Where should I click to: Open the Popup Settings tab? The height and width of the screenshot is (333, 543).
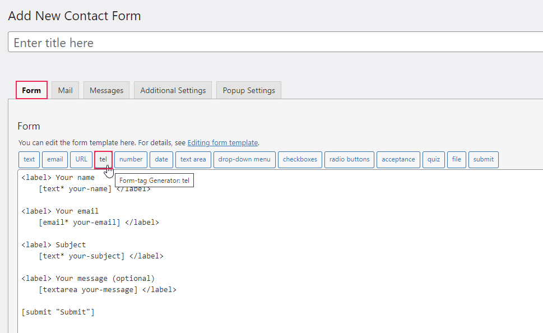249,90
